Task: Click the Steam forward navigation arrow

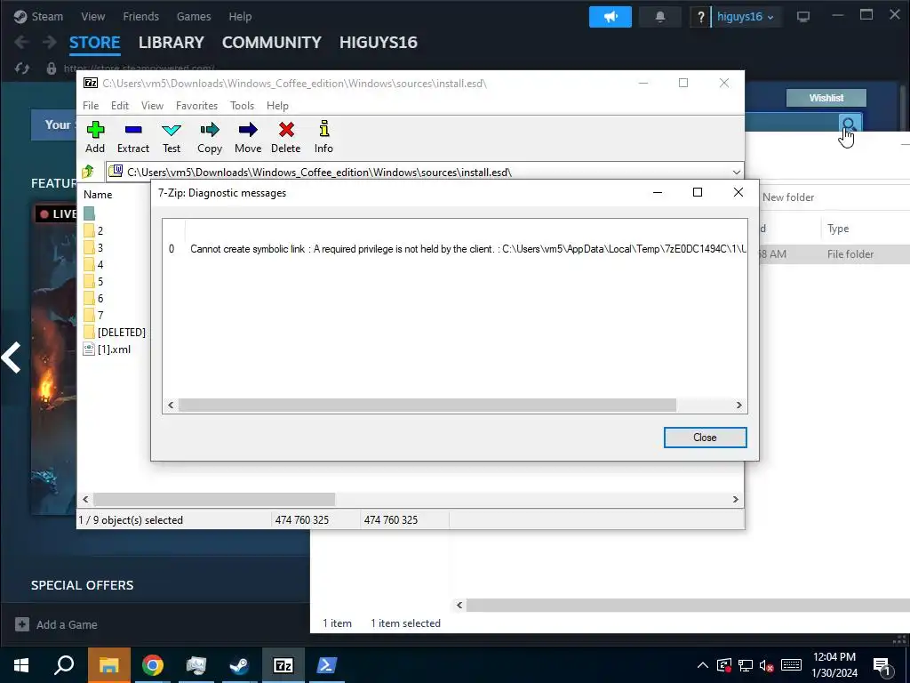Action: point(50,42)
